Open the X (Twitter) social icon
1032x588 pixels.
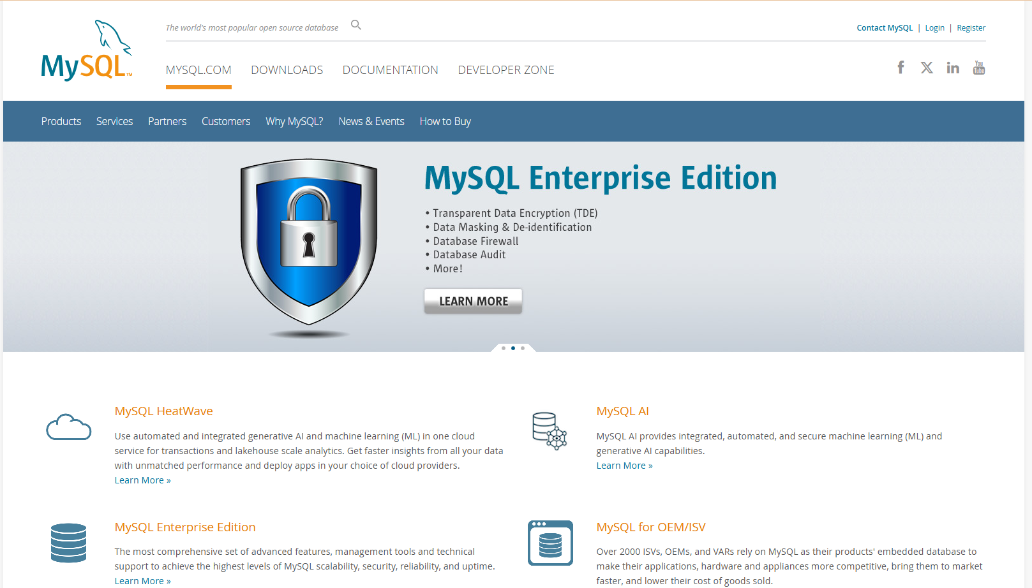click(x=927, y=68)
